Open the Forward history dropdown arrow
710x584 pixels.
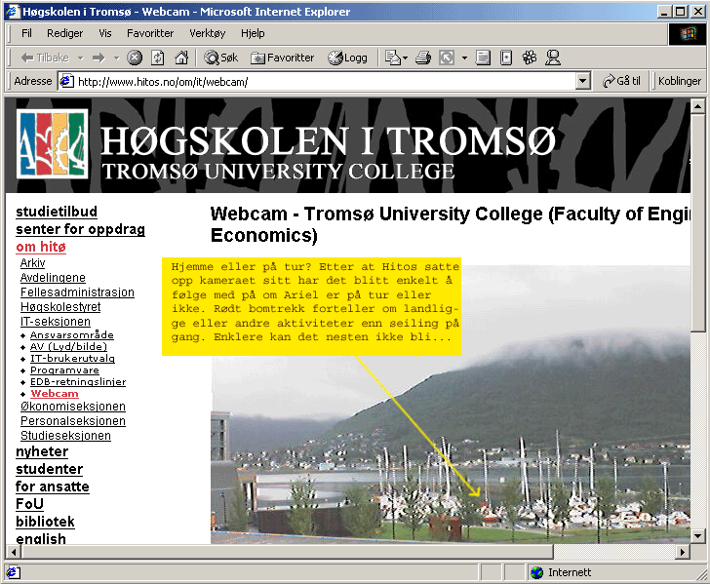116,58
